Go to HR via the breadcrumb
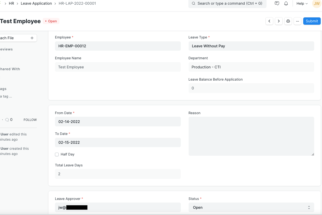This screenshot has width=322, height=215. [x=11, y=3]
